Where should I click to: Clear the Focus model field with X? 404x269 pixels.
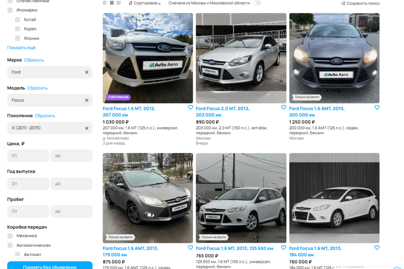click(87, 100)
